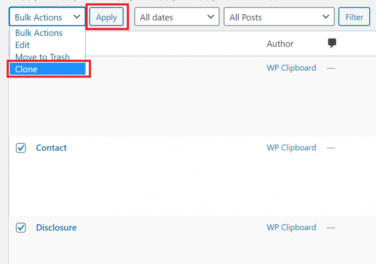Choose Edit from the bulk actions list
376x264 pixels.
pyautogui.click(x=48, y=45)
